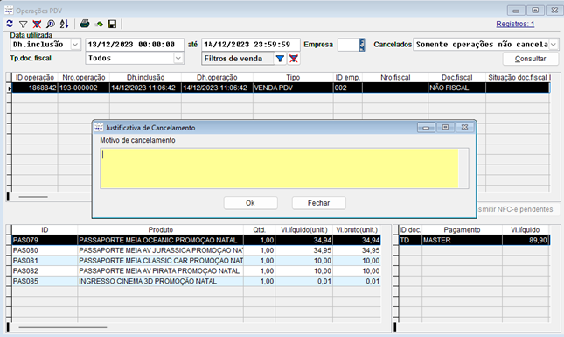Open the Registros: 1 link
This screenshot has width=564, height=337.
tap(515, 25)
